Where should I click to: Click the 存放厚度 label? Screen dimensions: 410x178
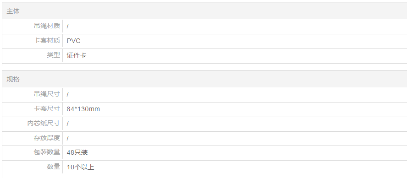[47, 138]
